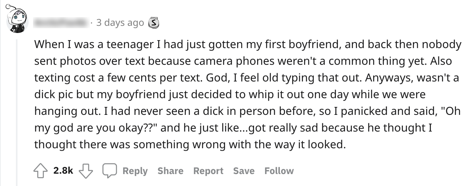Click the 2.8k vote count
473x186 pixels.
[x=63, y=171]
